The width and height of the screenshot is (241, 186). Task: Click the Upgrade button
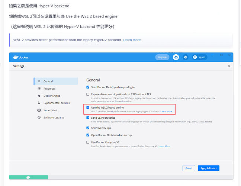pos(162,57)
